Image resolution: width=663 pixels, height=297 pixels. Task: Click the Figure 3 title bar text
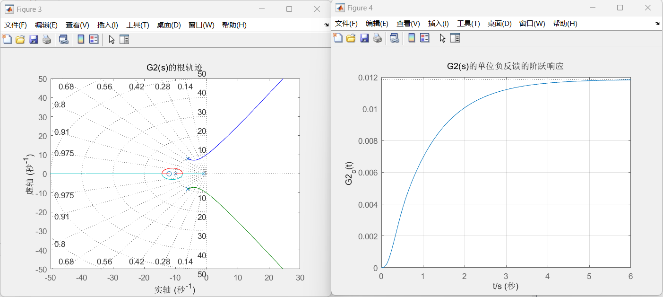pos(29,9)
